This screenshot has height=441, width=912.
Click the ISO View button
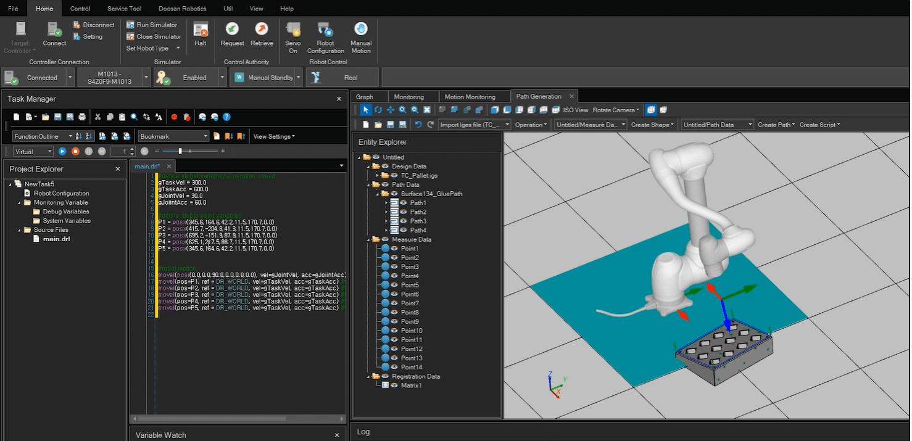[x=575, y=110]
